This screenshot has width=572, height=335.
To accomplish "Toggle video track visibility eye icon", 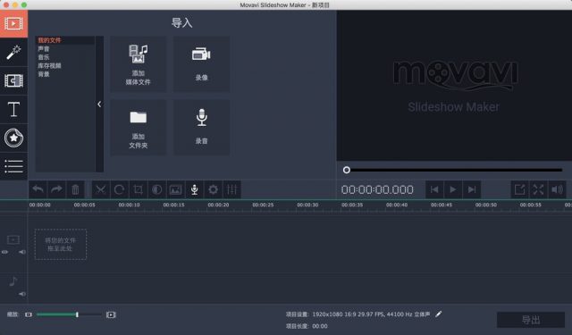I will (x=4, y=252).
